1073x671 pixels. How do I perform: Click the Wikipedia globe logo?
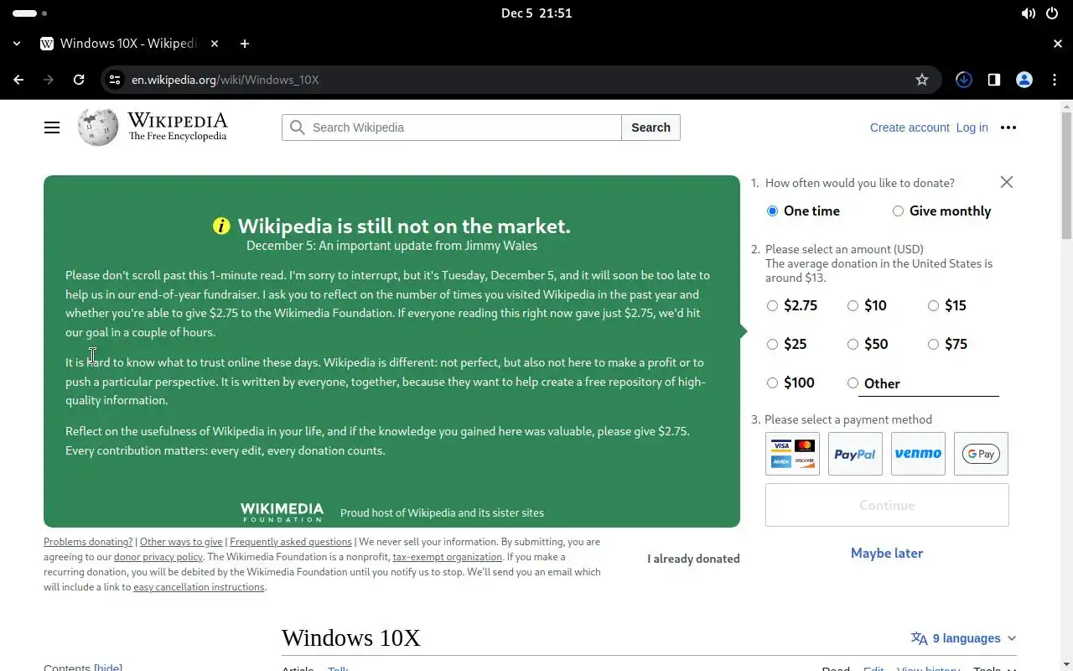click(98, 127)
